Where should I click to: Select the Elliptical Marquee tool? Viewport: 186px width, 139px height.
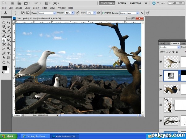click(4, 23)
